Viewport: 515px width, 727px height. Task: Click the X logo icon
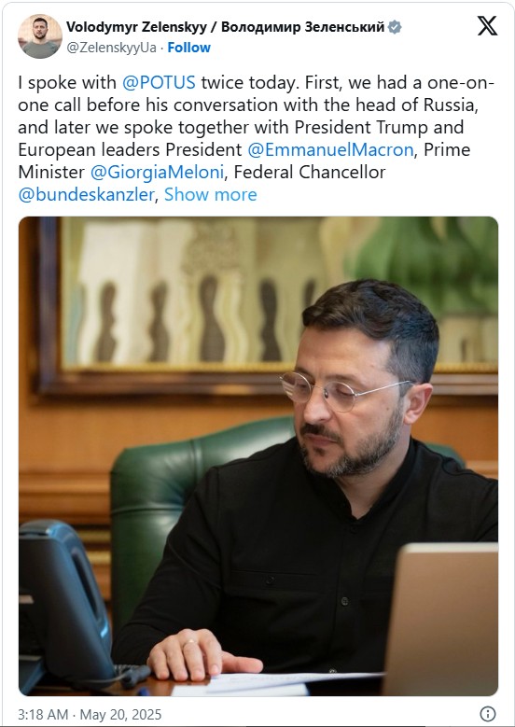pyautogui.click(x=487, y=25)
